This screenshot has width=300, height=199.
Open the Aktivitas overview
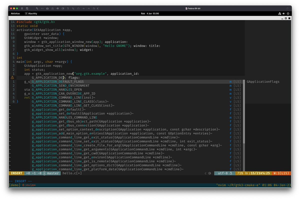pos(15,13)
